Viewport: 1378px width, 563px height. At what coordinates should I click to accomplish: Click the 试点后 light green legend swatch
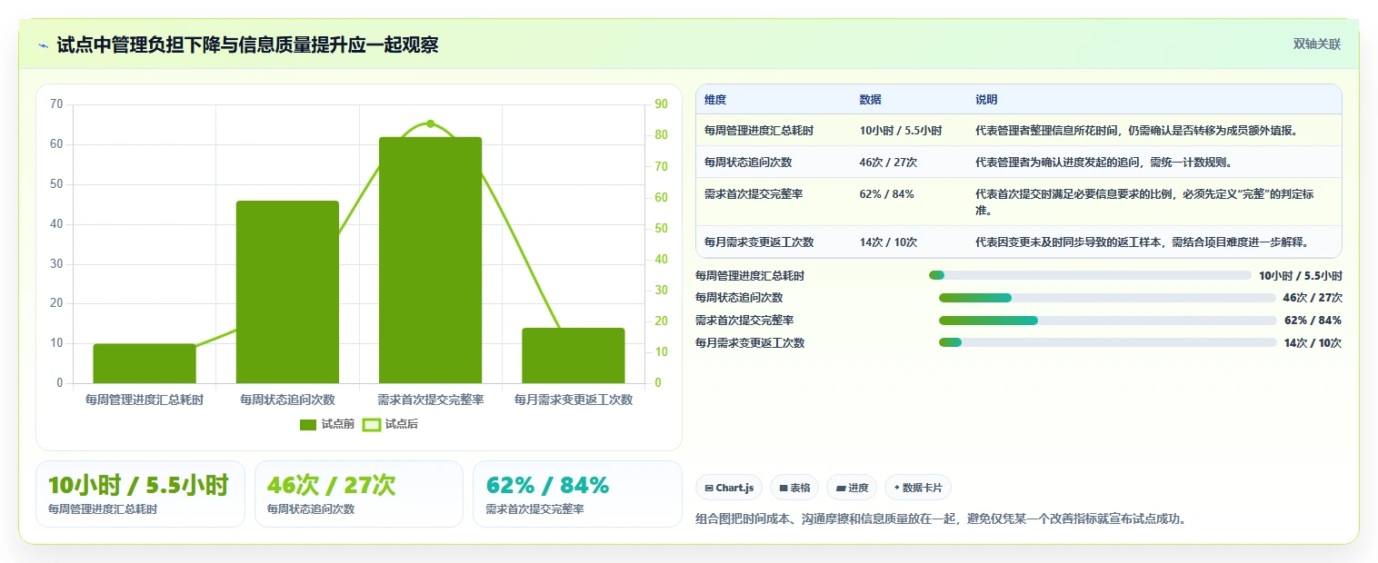[x=371, y=424]
